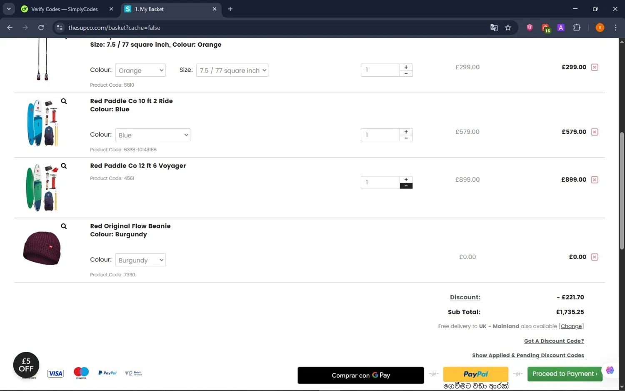Remove the £299.00 orange paddle item

click(595, 67)
